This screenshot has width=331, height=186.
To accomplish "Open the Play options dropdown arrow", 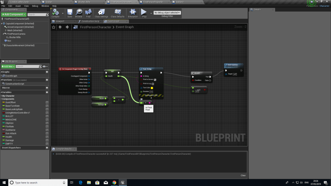I will 151,13.
